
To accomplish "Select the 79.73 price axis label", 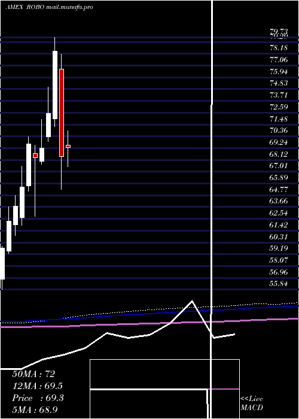I will (279, 32).
